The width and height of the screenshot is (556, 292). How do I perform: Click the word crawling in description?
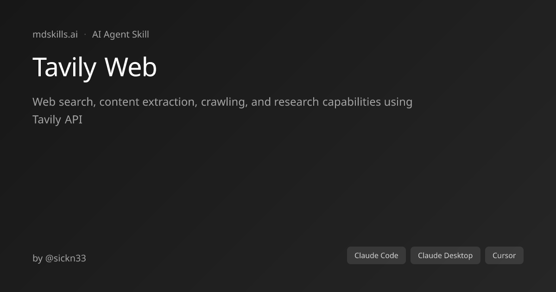[224, 102]
